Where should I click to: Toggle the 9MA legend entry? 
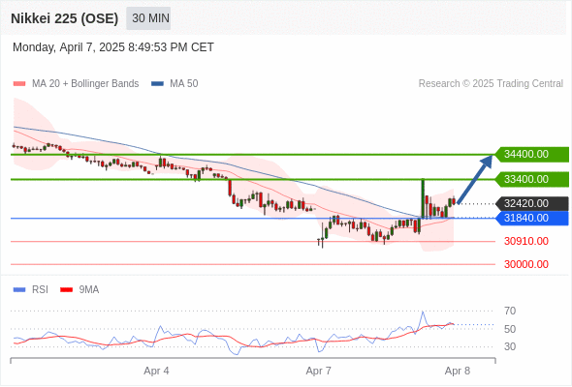[x=79, y=290]
